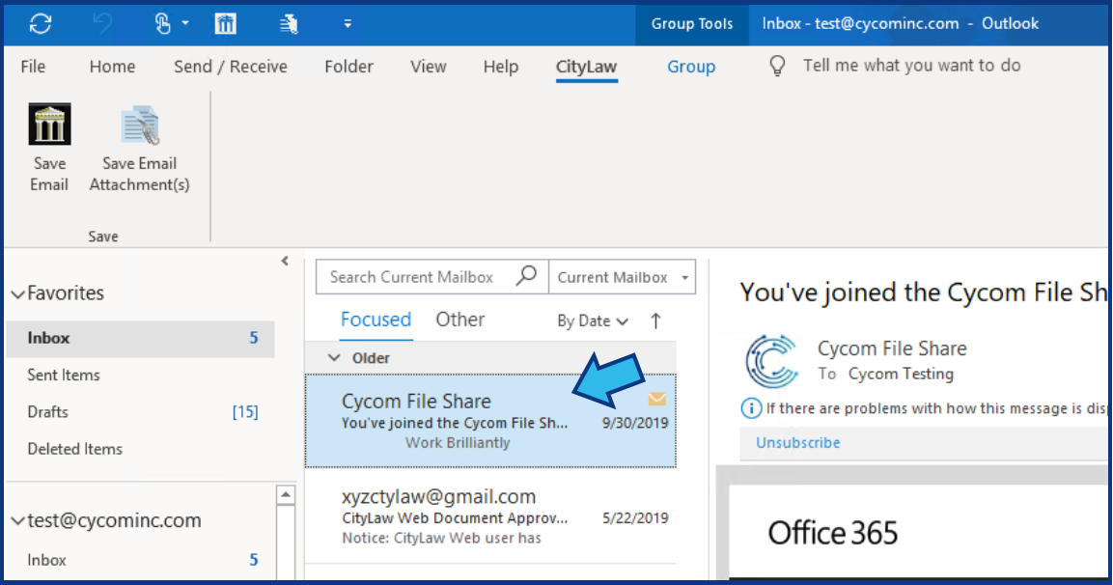This screenshot has height=585, width=1113.
Task: Click the search magnifier icon
Action: click(x=527, y=275)
